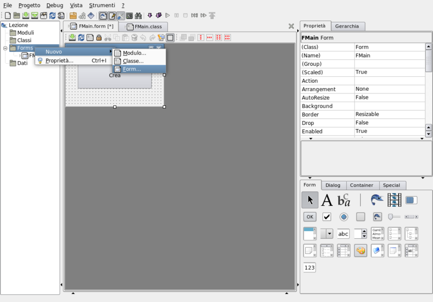
Task: Pick the TextLabel 'bCa' control in the toolbox
Action: pos(344,200)
